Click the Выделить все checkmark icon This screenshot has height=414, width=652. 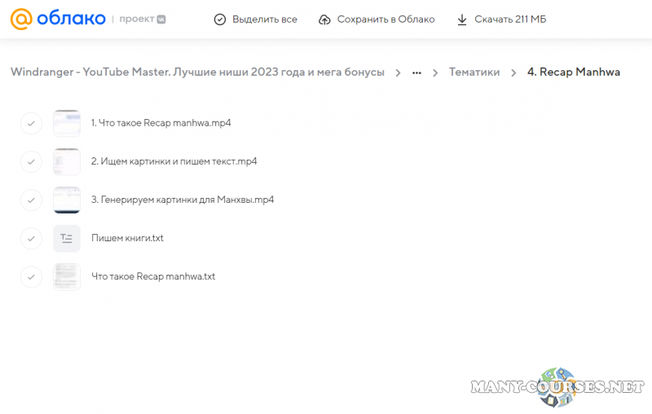click(x=219, y=20)
